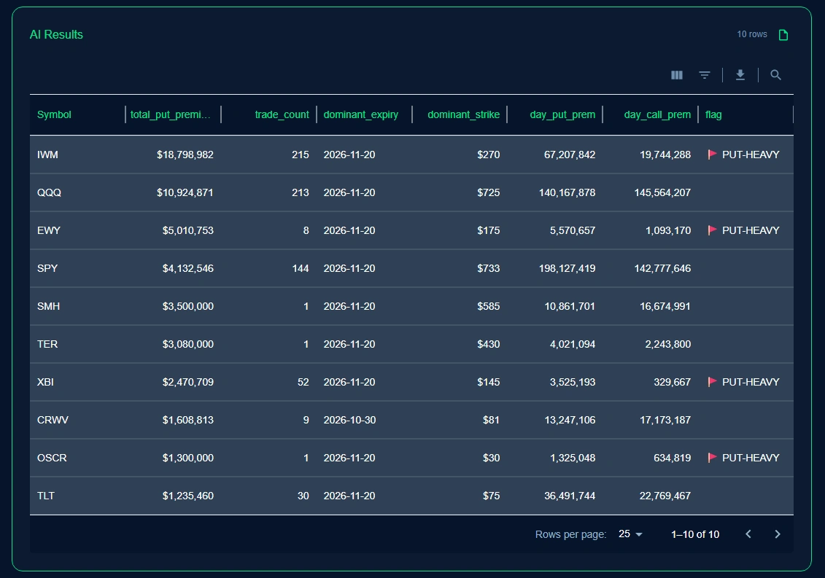Click the $1,300,000 premium value
This screenshot has height=578, width=825.
[x=188, y=458]
